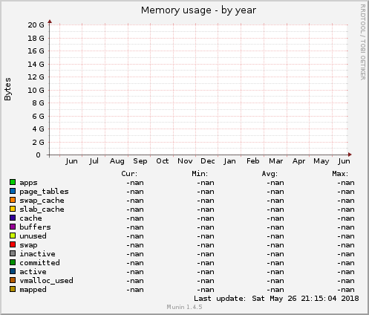Select the apps legend label
The image size is (369, 315).
pos(28,183)
